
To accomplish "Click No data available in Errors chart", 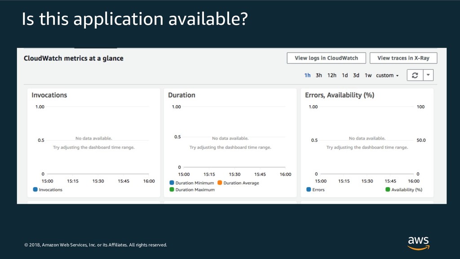I will tap(367, 138).
